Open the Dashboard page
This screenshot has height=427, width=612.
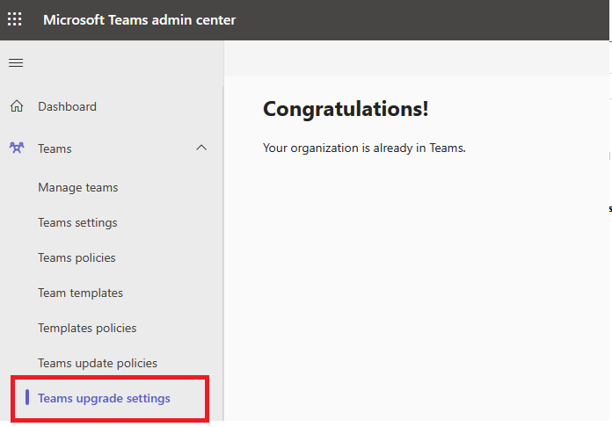click(67, 106)
